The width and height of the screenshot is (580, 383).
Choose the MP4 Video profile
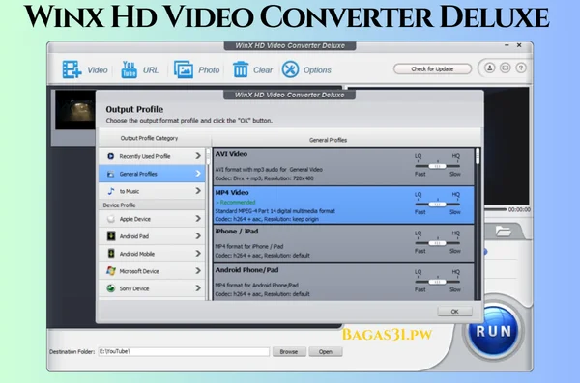pyautogui.click(x=343, y=205)
